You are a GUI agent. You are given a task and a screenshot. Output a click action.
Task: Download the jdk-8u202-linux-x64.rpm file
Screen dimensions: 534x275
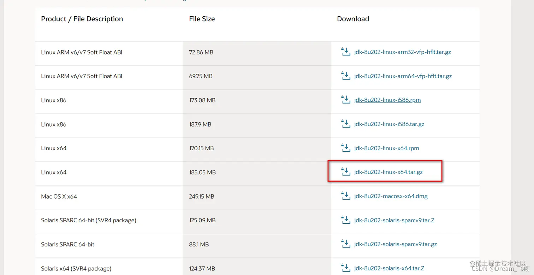[387, 148]
